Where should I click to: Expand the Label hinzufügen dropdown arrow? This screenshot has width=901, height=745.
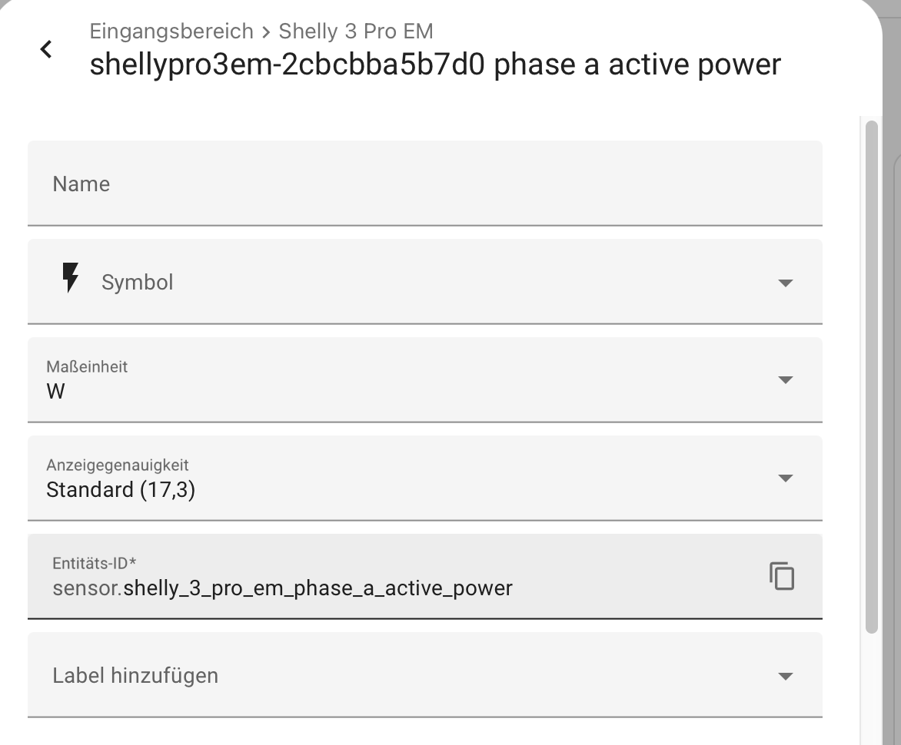(x=785, y=677)
